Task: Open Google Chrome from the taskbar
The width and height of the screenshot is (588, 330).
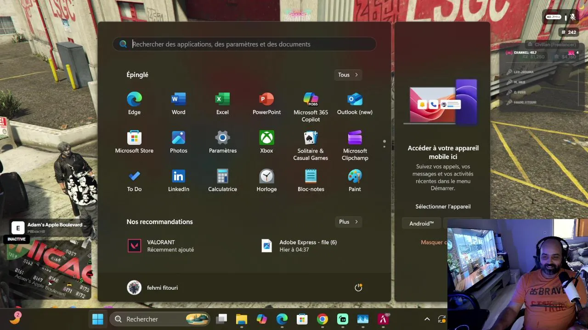Action: coord(322,319)
